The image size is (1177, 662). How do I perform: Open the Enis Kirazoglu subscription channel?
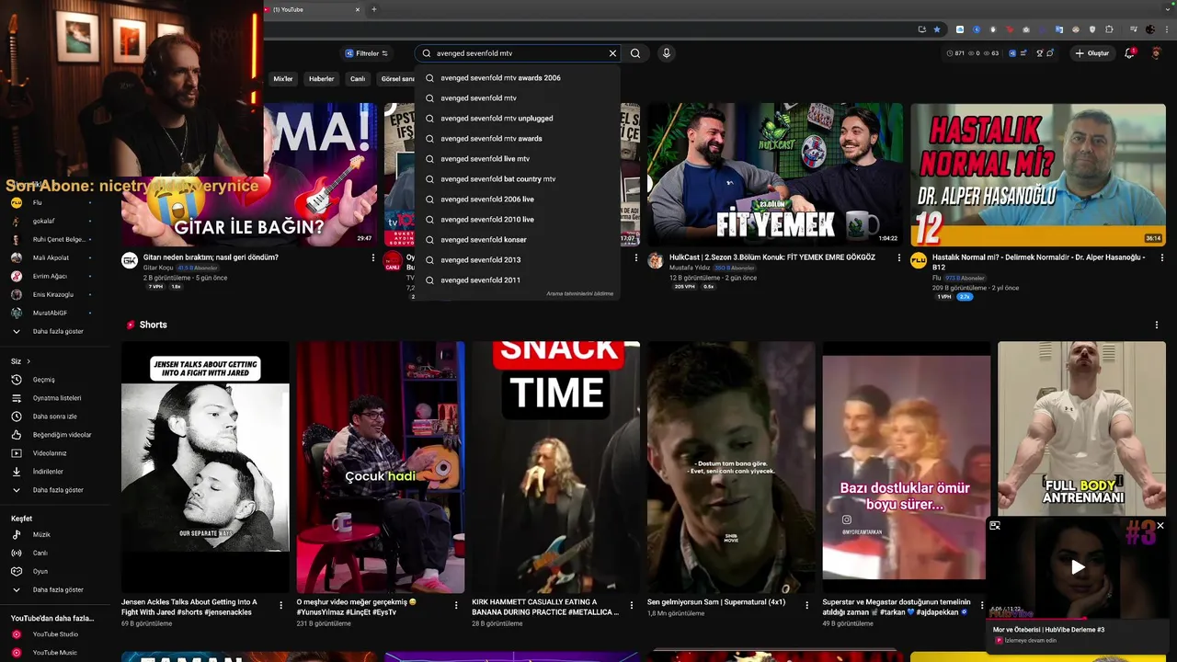coord(55,294)
